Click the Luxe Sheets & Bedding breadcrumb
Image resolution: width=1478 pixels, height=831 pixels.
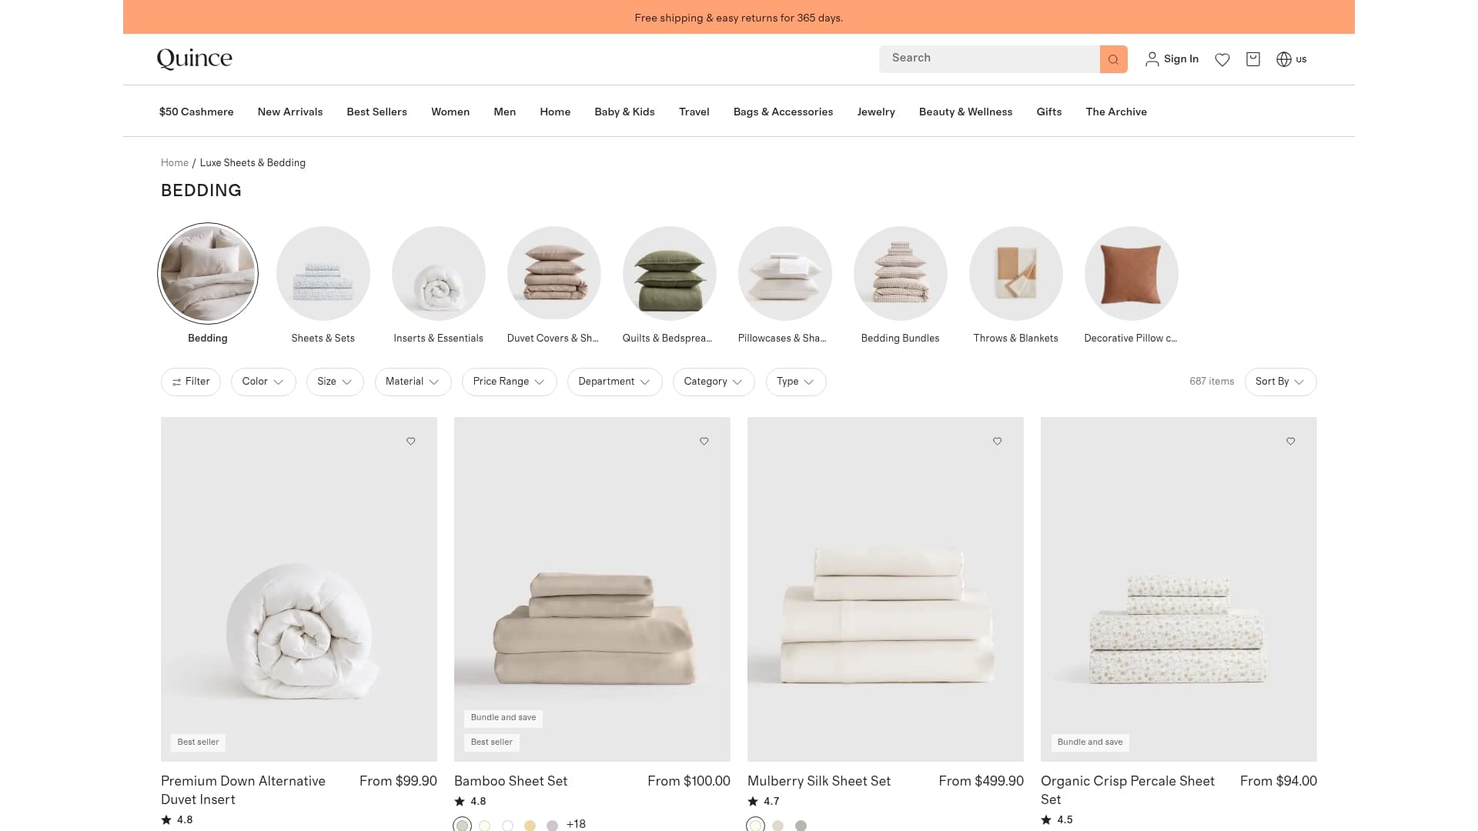coord(252,162)
